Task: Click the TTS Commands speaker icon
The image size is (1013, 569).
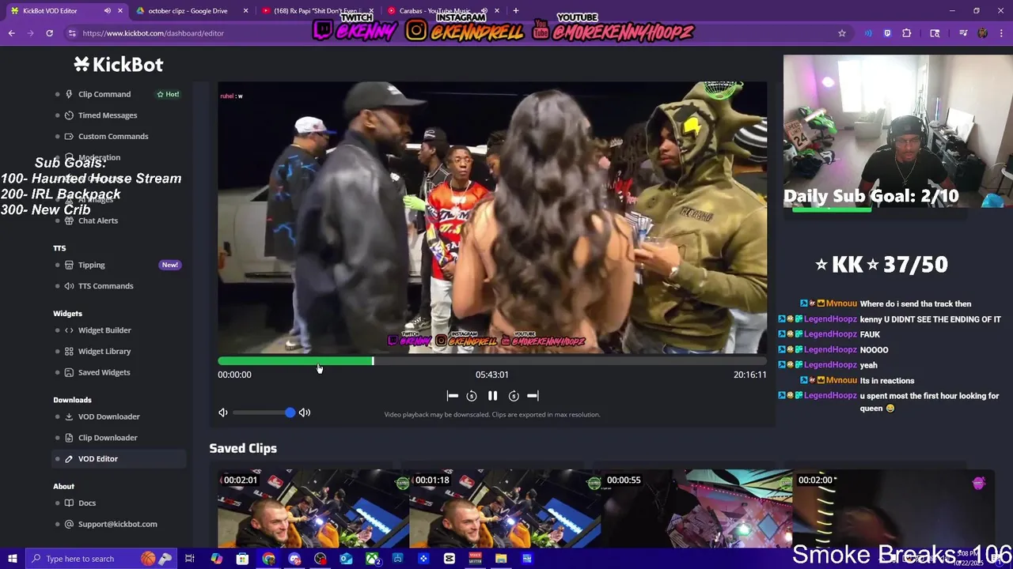Action: point(69,286)
